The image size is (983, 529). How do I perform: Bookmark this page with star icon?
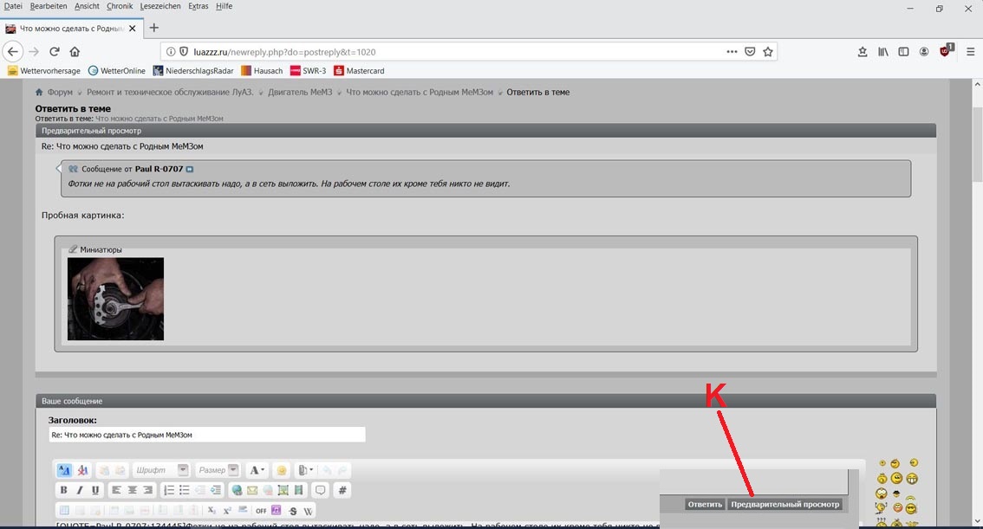pyautogui.click(x=768, y=51)
